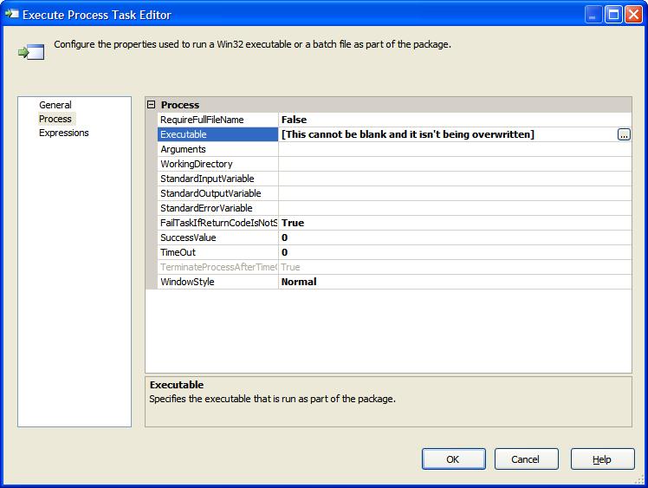Select the WindowStyle property label
Screen dimensions: 648x488
click(217, 282)
